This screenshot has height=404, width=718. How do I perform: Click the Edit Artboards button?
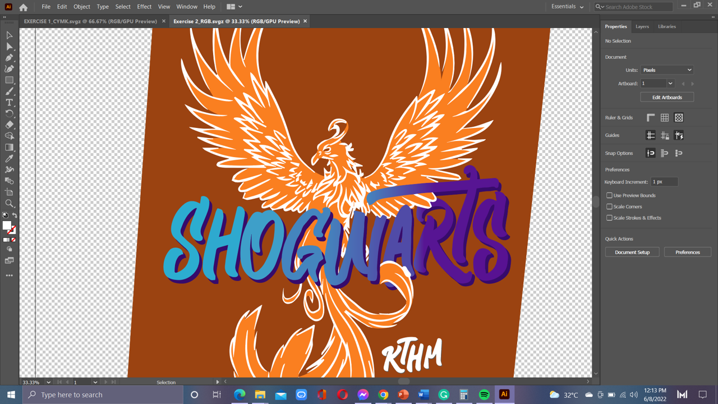(x=667, y=98)
